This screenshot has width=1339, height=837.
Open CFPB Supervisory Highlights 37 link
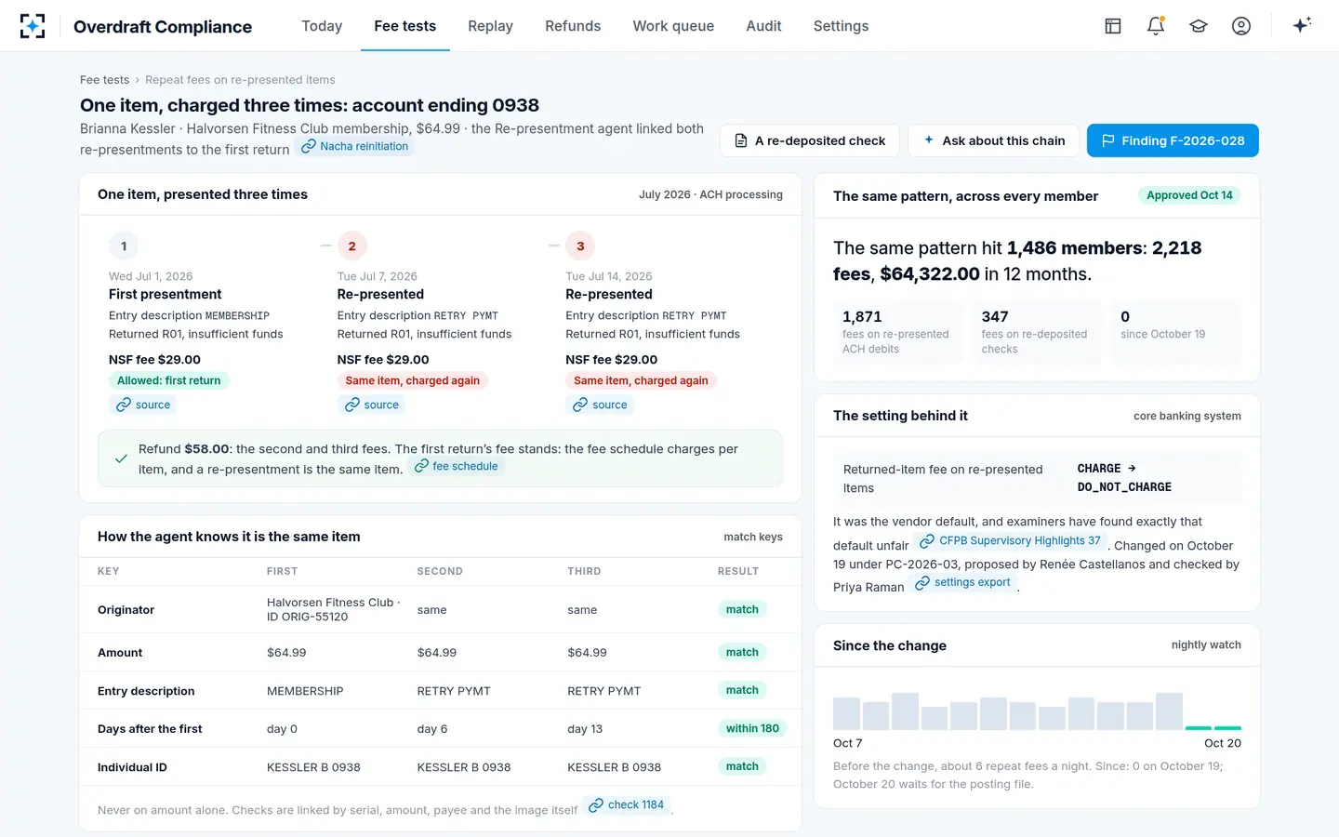pyautogui.click(x=1010, y=540)
